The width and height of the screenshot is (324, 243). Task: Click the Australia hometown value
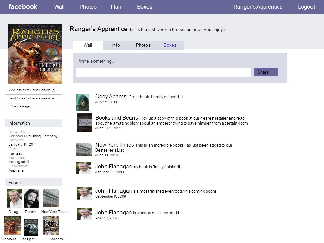coord(16,170)
